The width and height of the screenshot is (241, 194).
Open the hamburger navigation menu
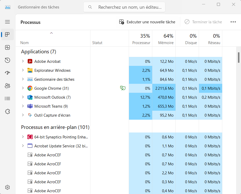[7, 22]
